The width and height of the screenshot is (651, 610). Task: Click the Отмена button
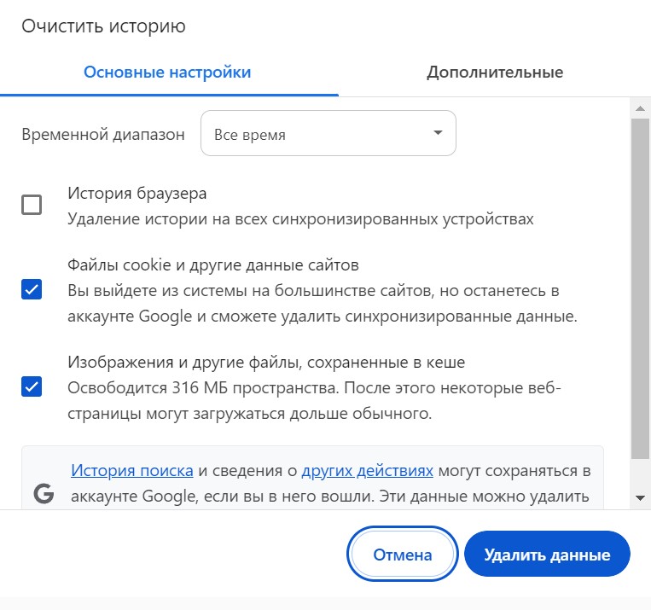click(403, 555)
